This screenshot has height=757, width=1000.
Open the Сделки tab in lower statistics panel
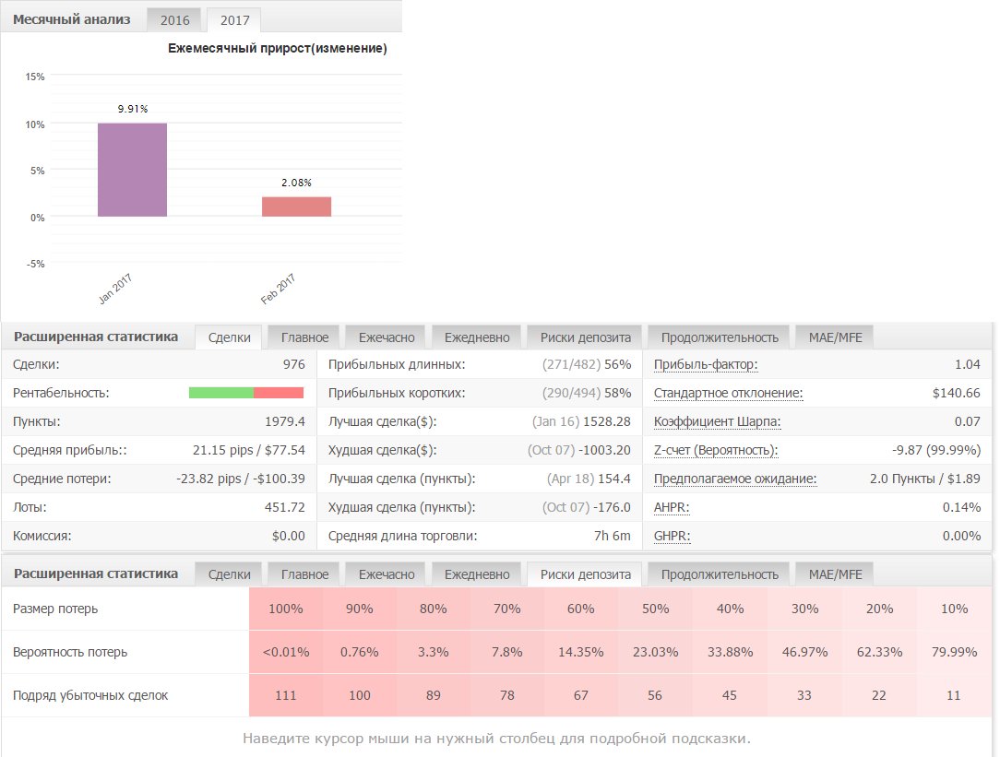coord(229,574)
